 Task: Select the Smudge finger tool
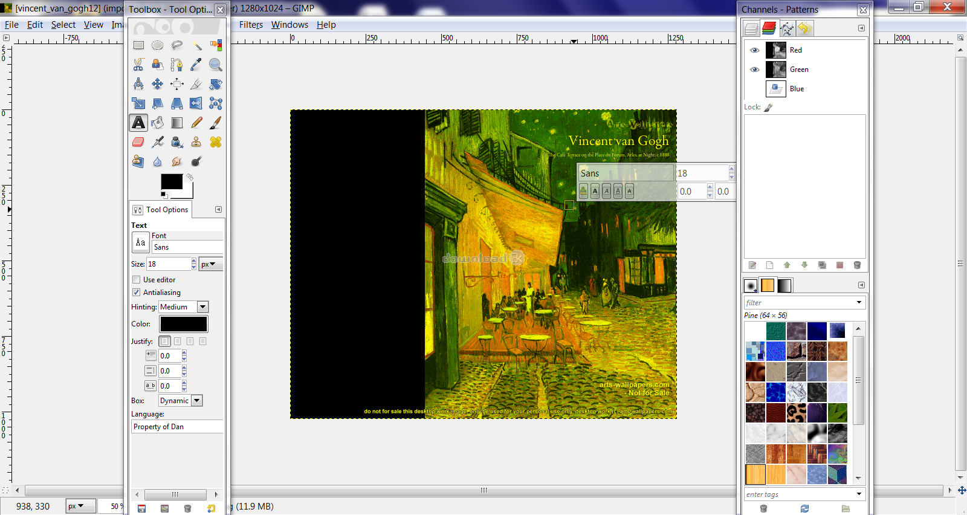click(177, 161)
